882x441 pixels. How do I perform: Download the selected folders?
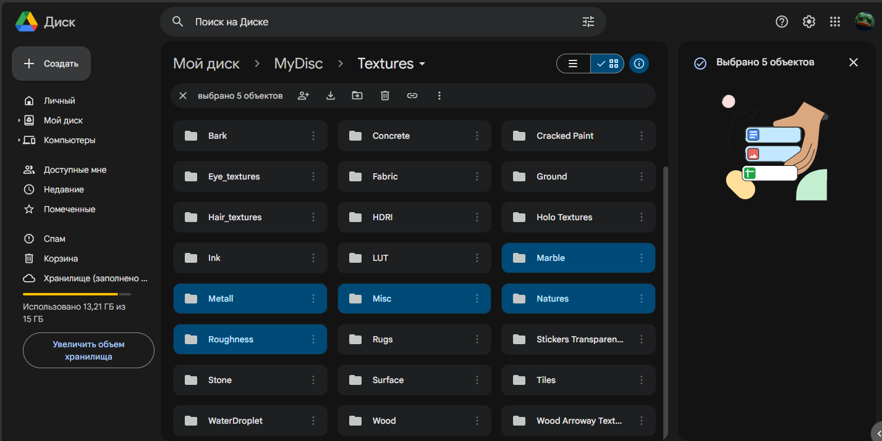331,96
